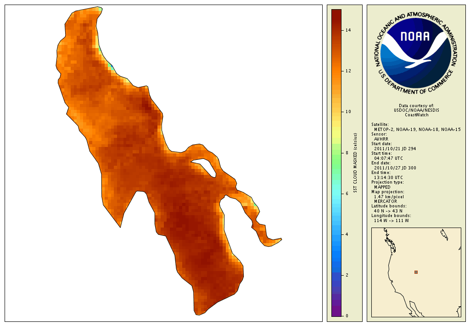Click the color bar label 14
The image size is (470, 326).
348,30
